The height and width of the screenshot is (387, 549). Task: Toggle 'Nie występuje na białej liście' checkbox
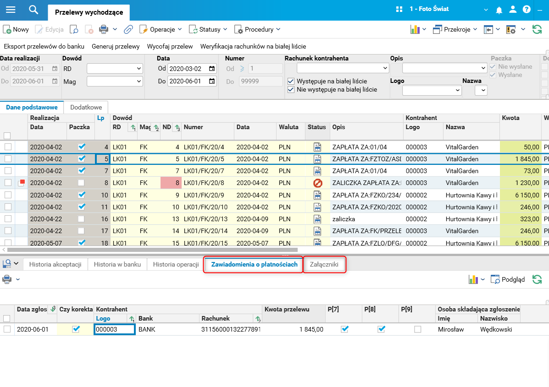point(291,90)
